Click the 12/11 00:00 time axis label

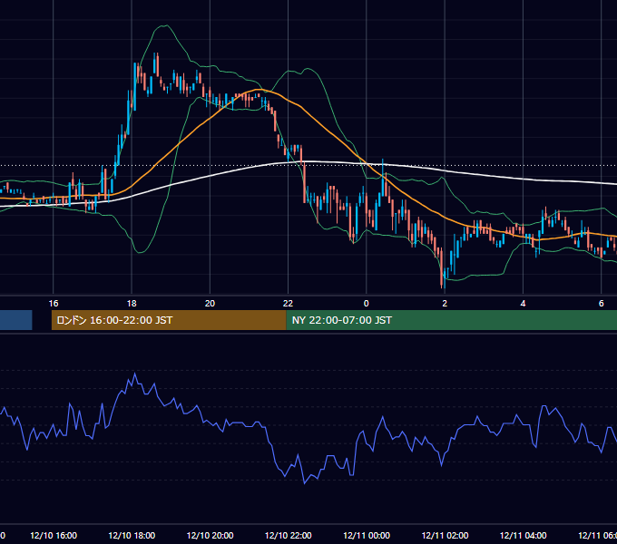367,535
